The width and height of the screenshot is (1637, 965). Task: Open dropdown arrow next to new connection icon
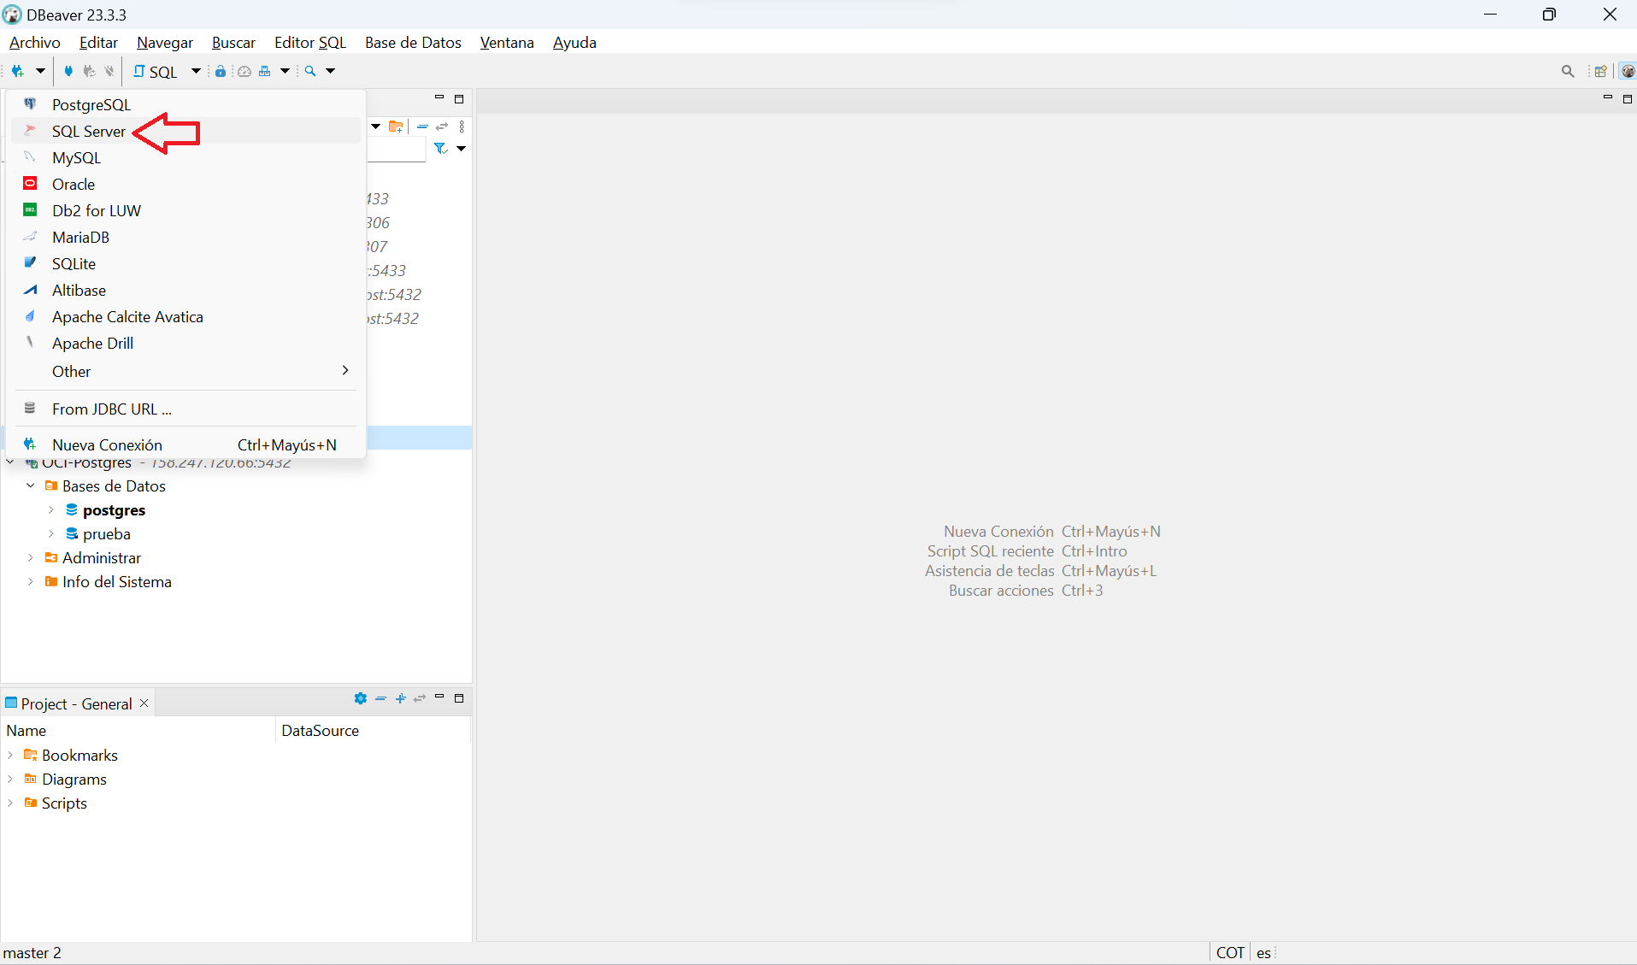[40, 71]
